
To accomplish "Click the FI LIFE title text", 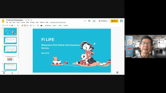I will coord(48,40).
